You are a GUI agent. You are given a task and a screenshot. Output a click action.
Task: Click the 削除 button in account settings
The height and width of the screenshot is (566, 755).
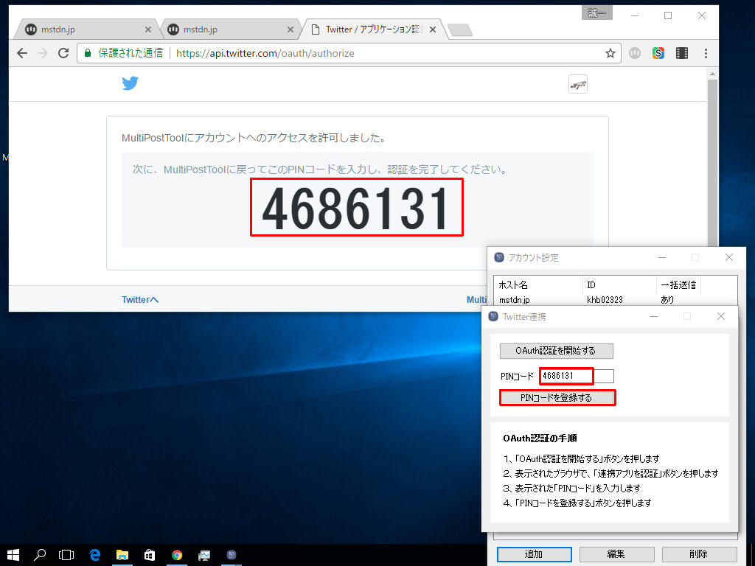699,554
